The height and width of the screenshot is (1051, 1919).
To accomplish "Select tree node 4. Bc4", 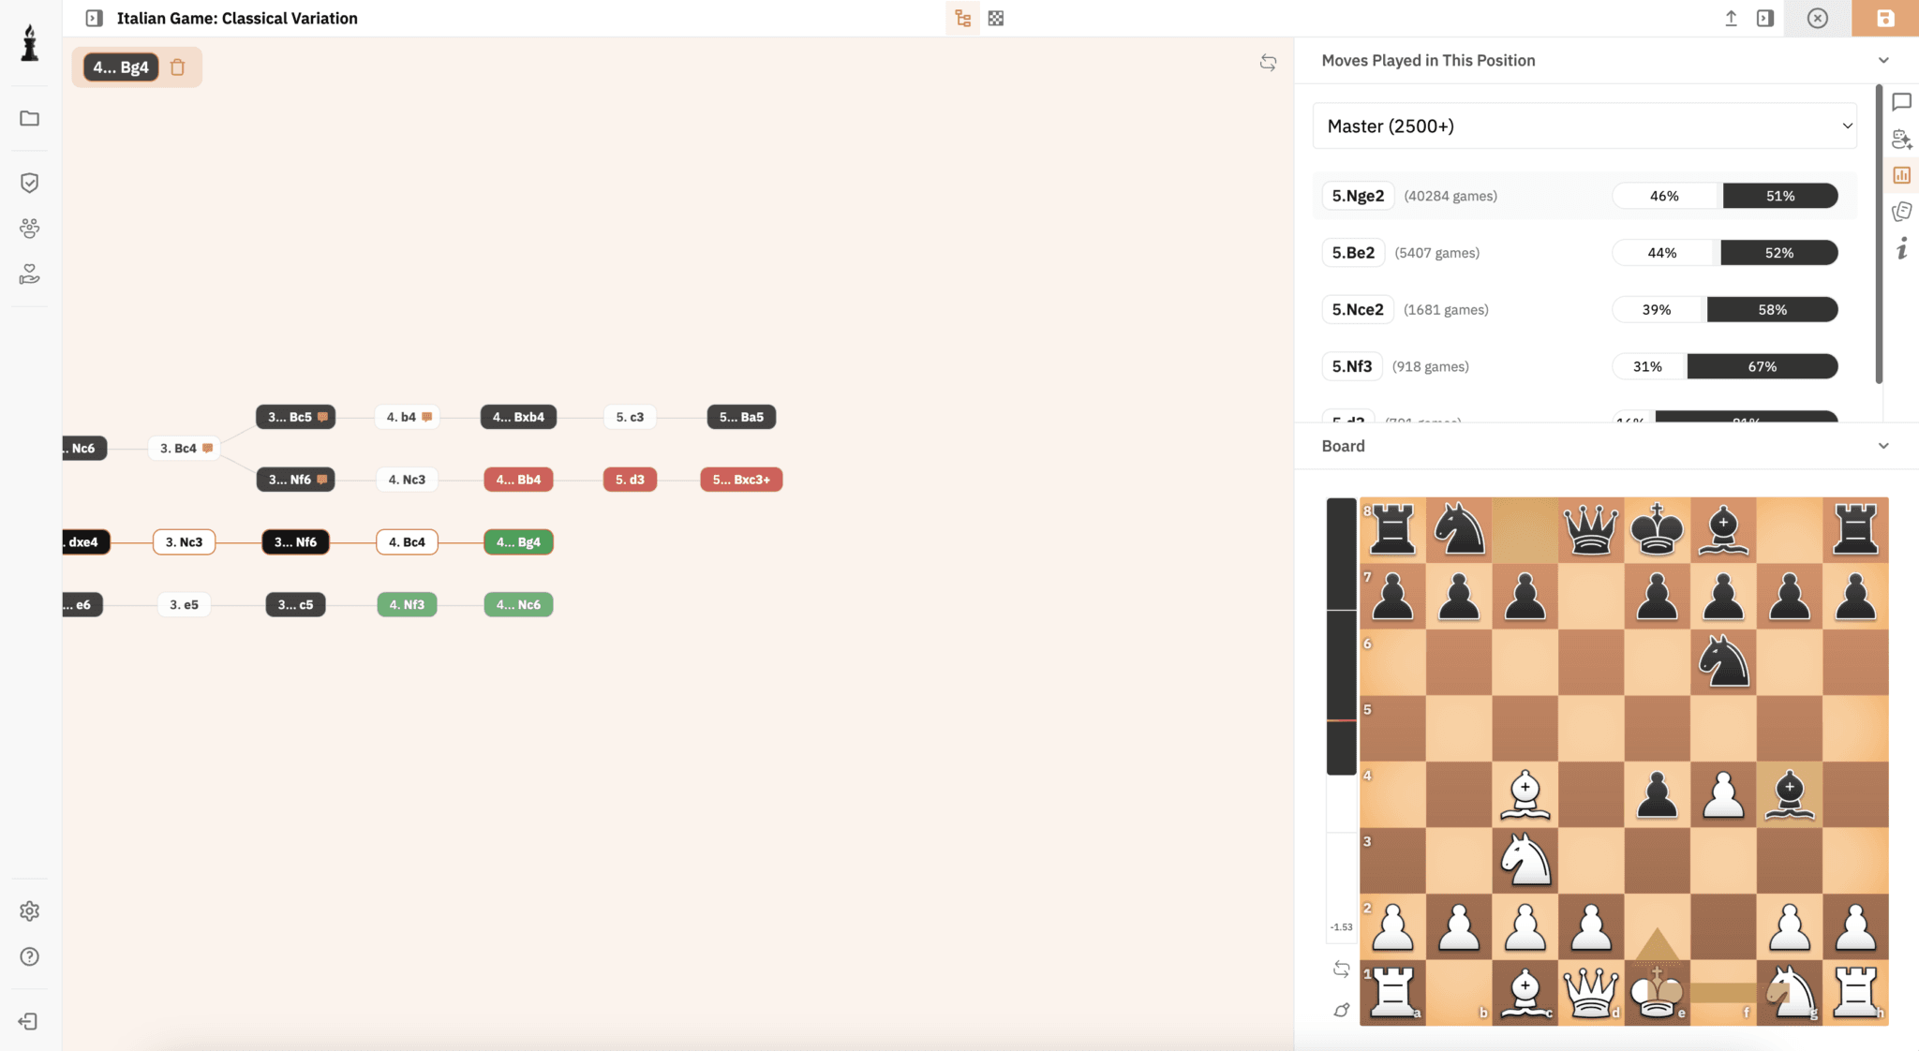I will (407, 542).
